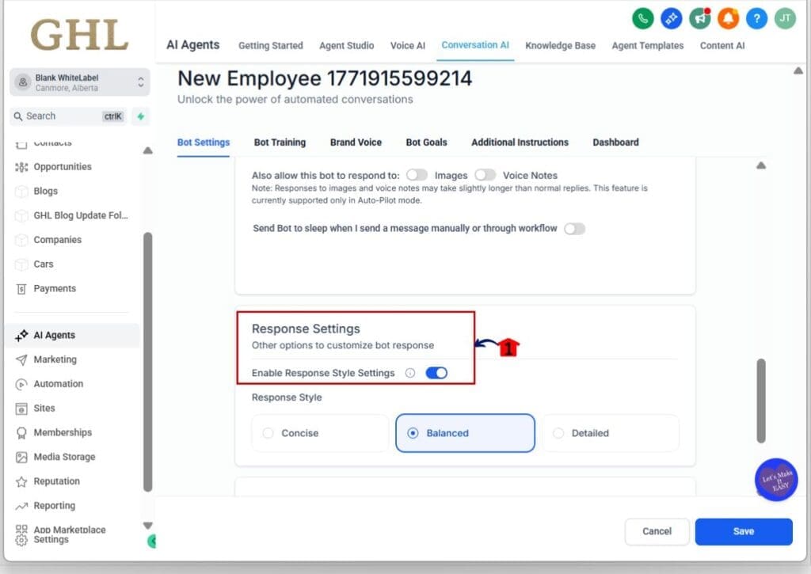Switch to the Bot Training tab
811x574 pixels.
[279, 143]
